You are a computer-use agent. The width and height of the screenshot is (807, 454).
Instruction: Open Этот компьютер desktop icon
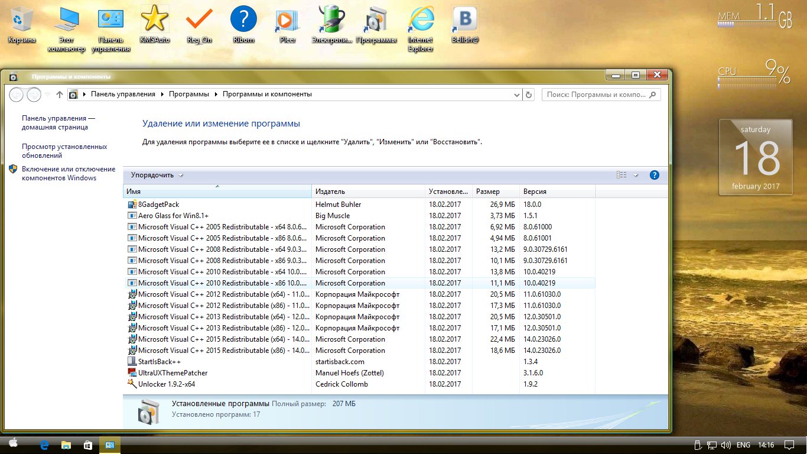[x=66, y=30]
